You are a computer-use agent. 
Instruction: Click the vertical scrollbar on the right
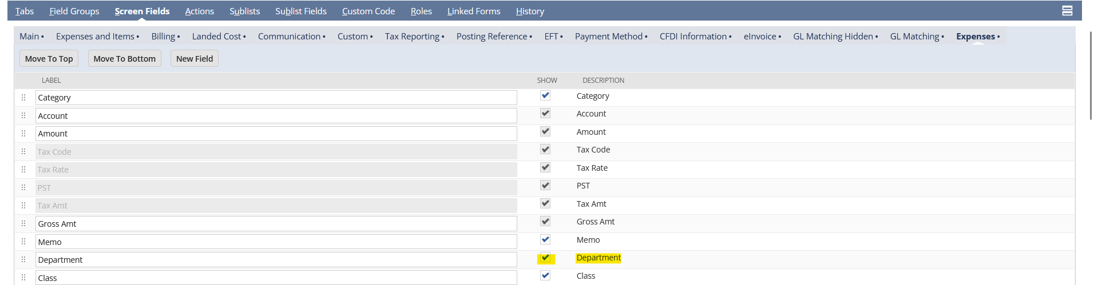pos(1091,75)
